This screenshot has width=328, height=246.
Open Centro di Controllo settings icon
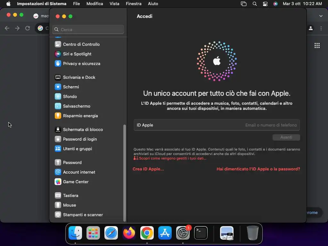(x=58, y=44)
